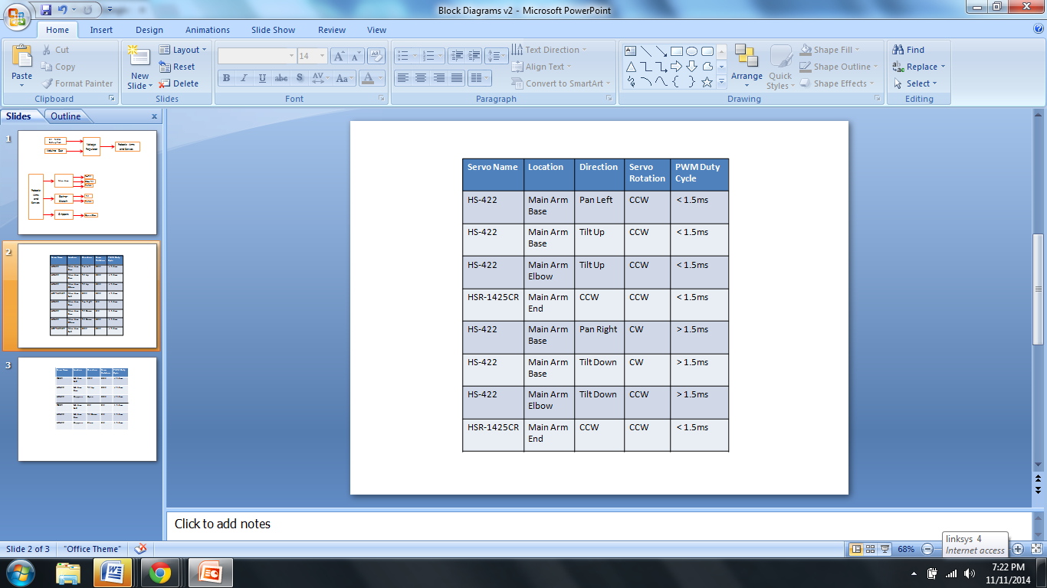This screenshot has width=1047, height=588.
Task: Open the font size dropdown
Action: (322, 56)
